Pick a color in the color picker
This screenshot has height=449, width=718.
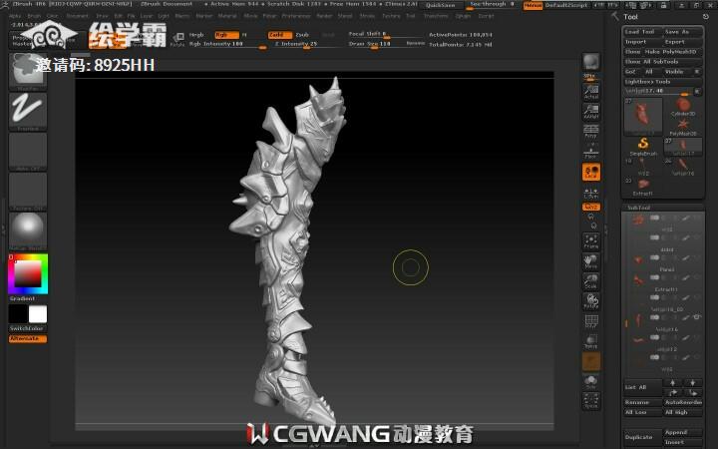[28, 274]
